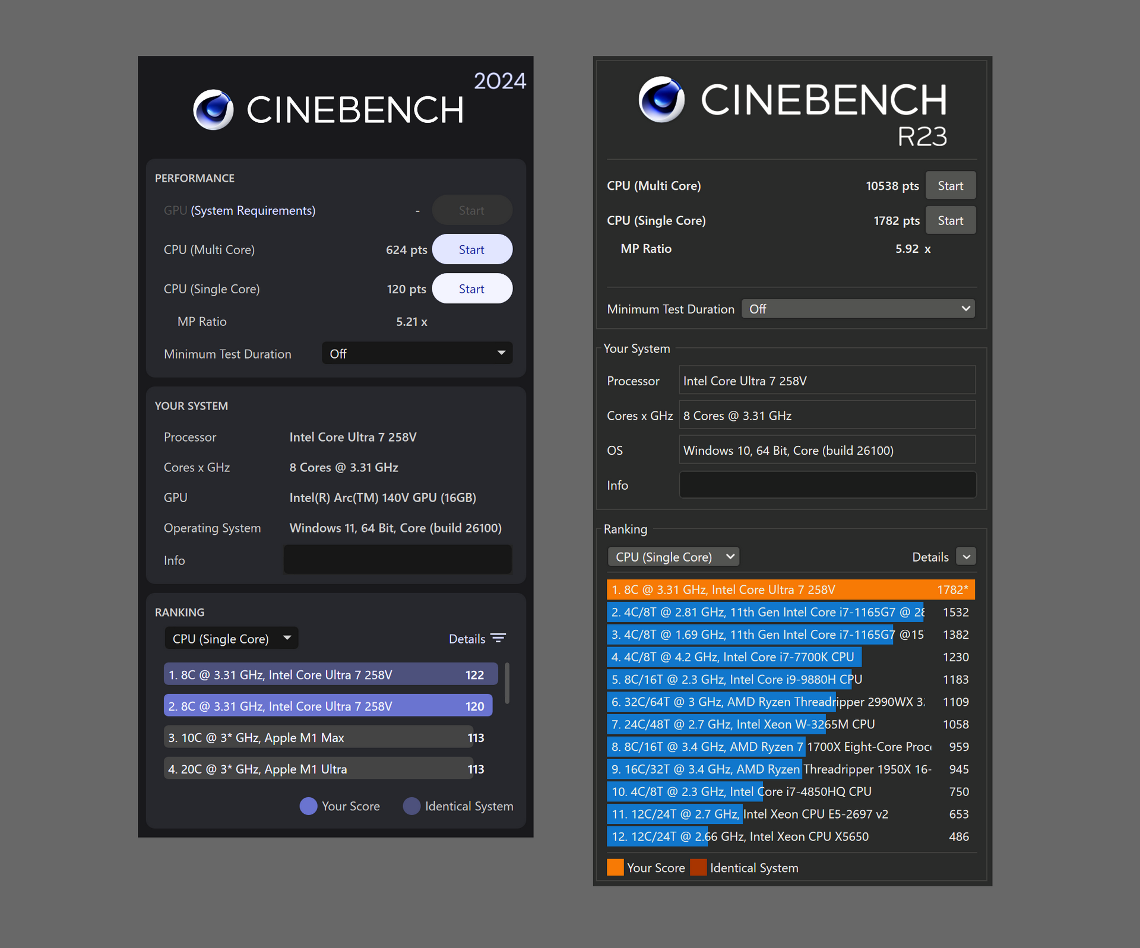Open Minimum Test Duration dropdown in Cinebench 2024
1140x948 pixels.
(417, 353)
